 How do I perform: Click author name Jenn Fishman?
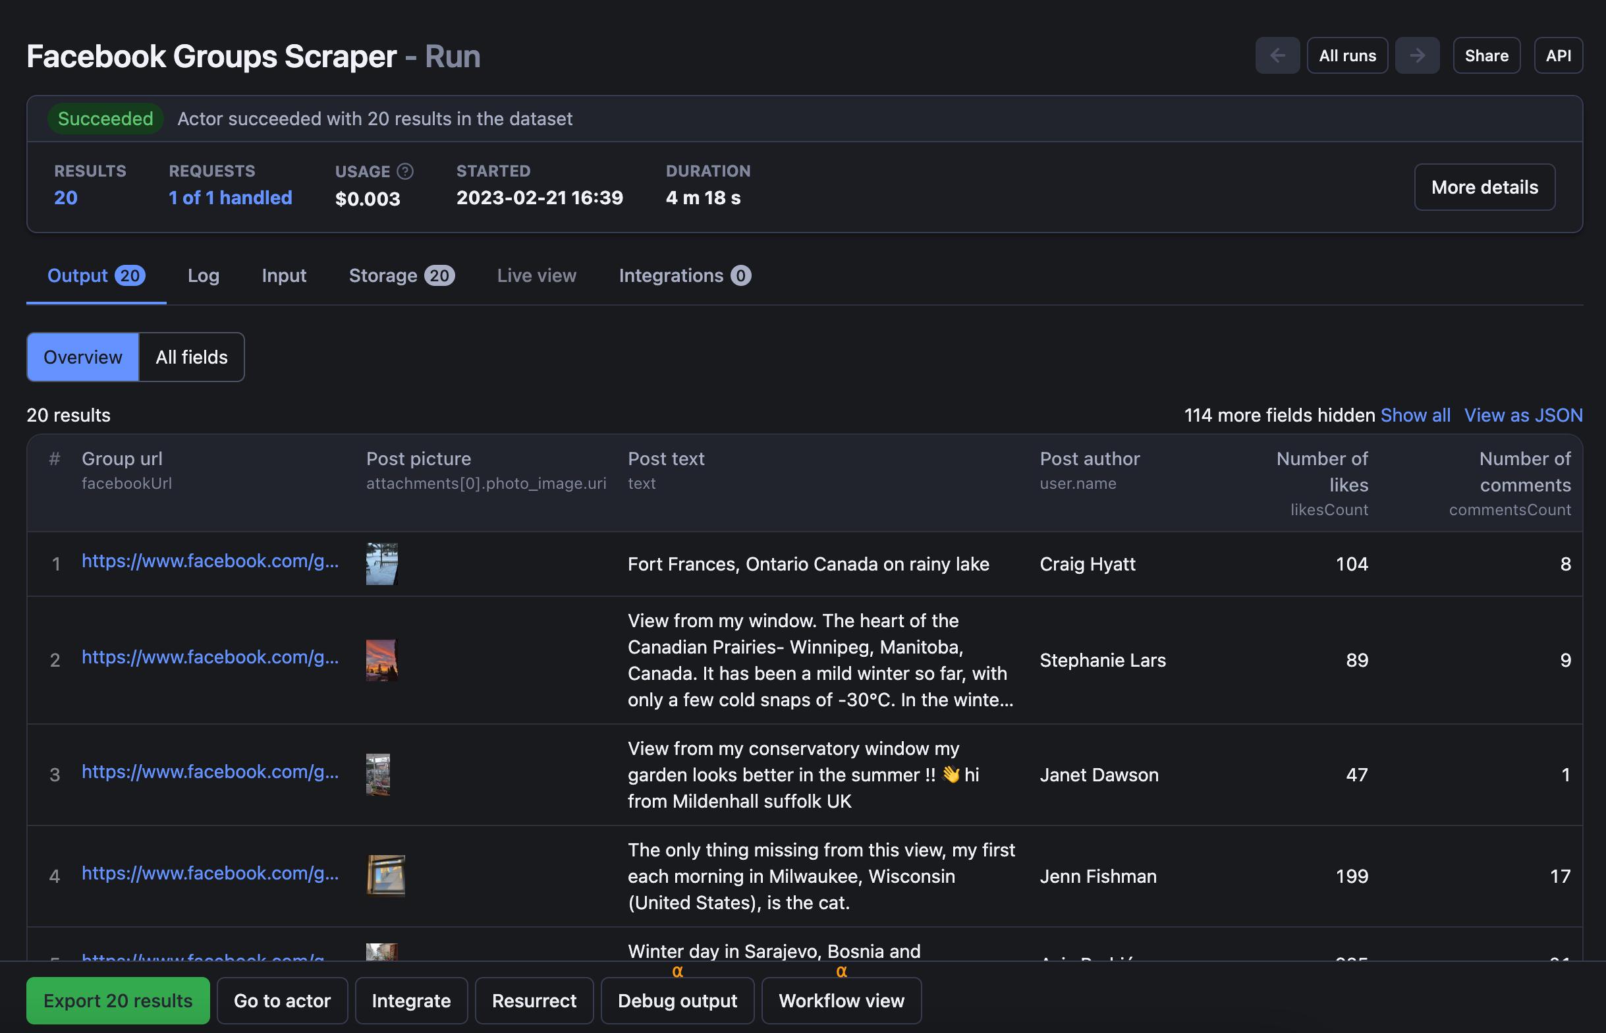[1098, 876]
